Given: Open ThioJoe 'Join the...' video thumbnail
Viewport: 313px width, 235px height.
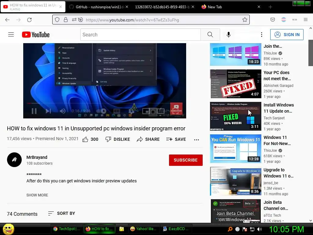Looking at the screenshot, I should click(x=236, y=54).
